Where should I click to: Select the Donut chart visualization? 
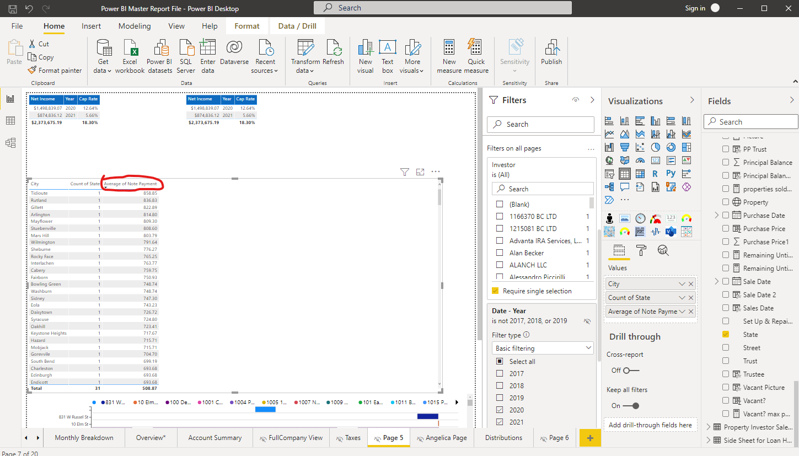[671, 147]
